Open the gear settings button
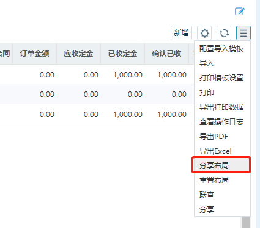The image size is (260, 228). pos(204,33)
